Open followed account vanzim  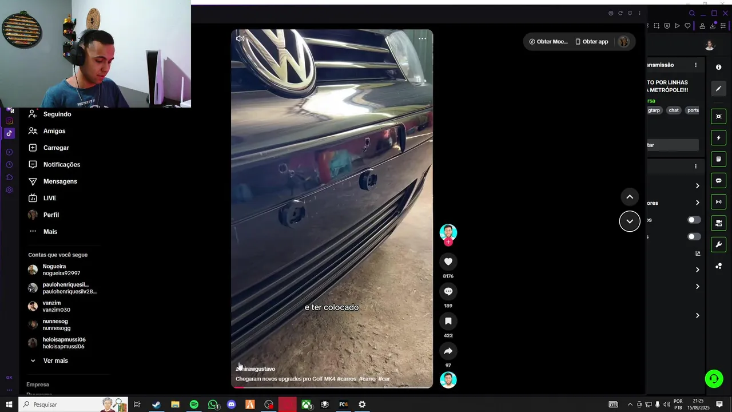[x=50, y=306]
